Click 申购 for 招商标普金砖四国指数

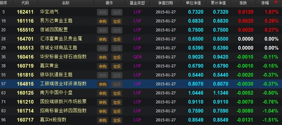click(103, 111)
